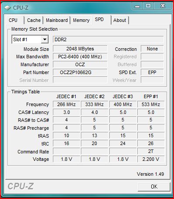Click the Frequency row label
This screenshot has height=199, width=174.
38,104
